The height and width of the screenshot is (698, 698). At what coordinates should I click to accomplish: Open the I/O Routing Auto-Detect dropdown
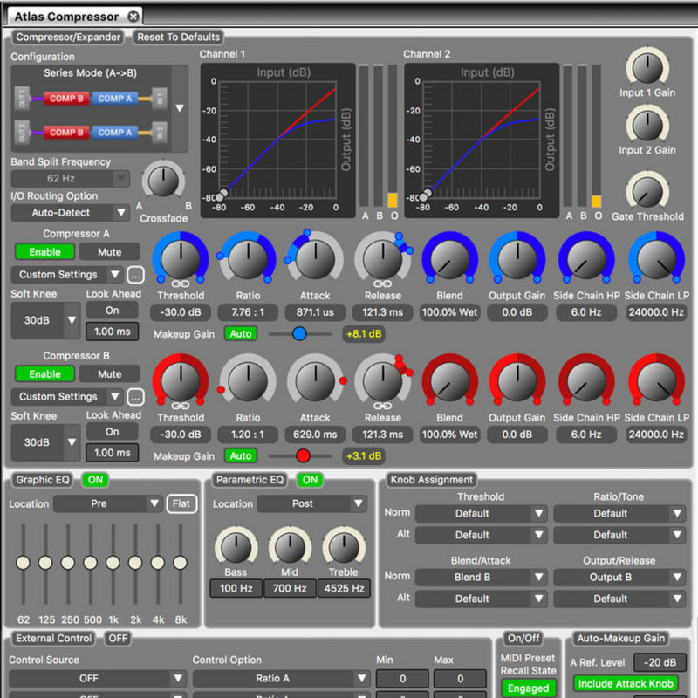(x=70, y=212)
